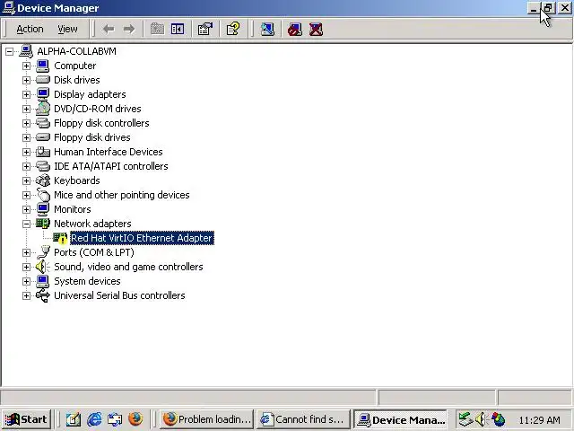Expand Sound, video and game controllers
574x431 pixels.
tap(26, 268)
